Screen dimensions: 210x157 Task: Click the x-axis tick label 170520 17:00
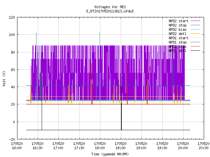[58, 146]
